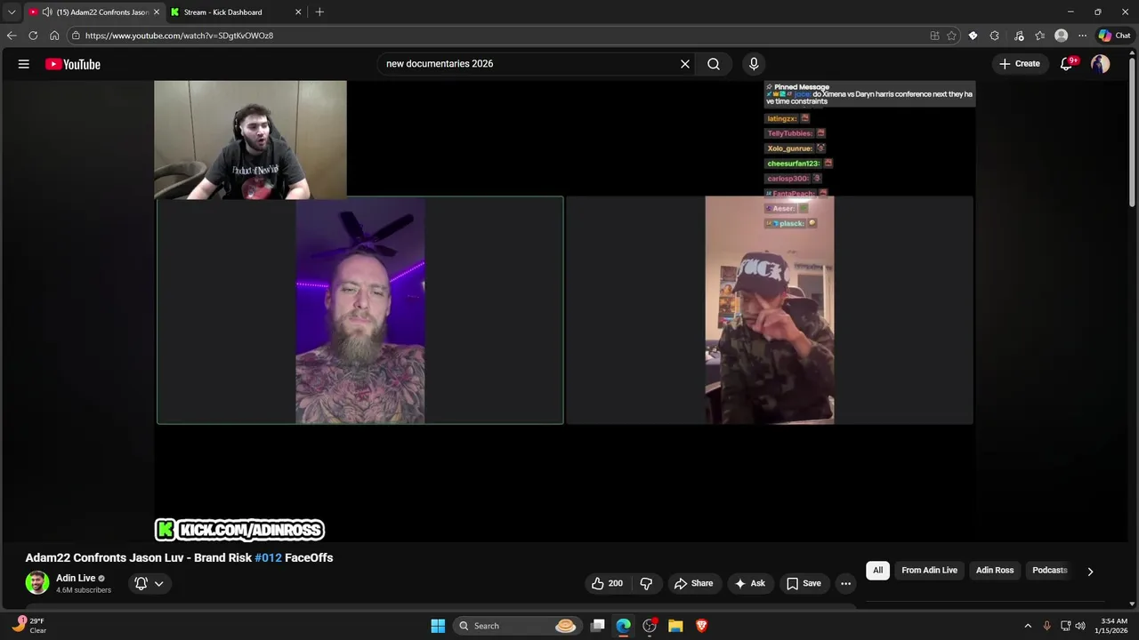Open more actions ellipsis below video
This screenshot has width=1139, height=640.
pyautogui.click(x=845, y=583)
